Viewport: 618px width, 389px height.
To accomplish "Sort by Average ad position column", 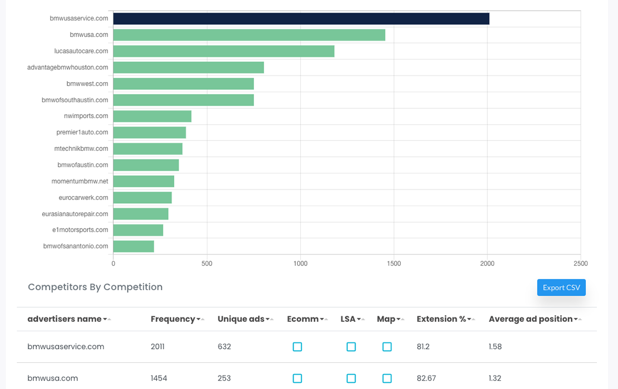I will (x=535, y=319).
